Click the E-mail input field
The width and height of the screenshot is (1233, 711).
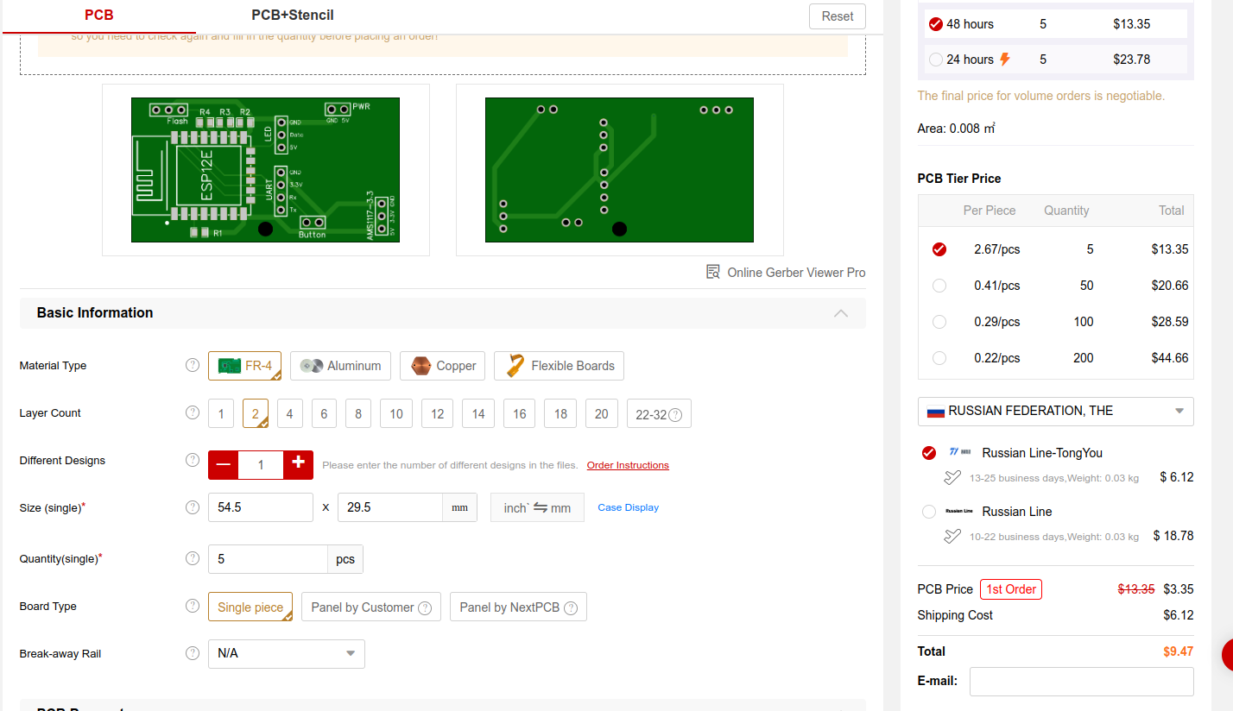pyautogui.click(x=1081, y=681)
